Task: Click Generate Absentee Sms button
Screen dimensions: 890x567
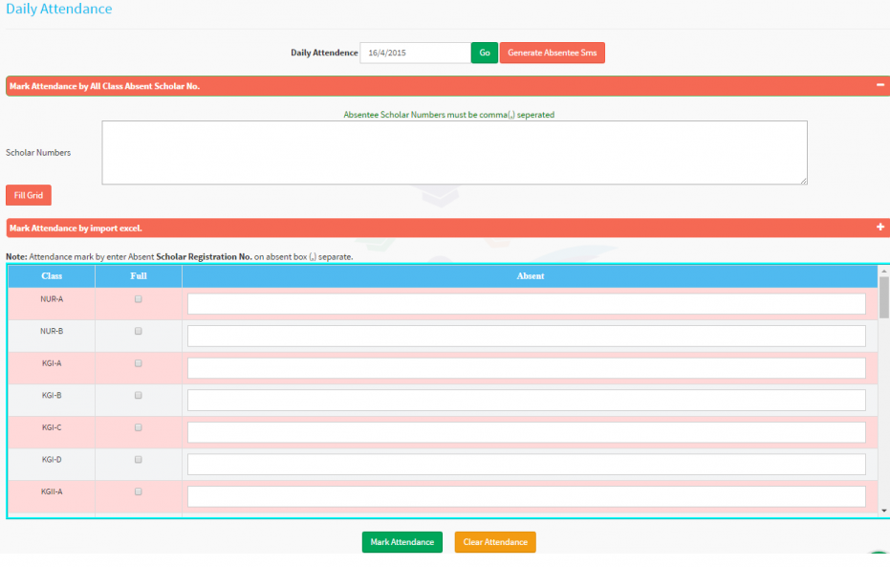Action: coord(552,53)
